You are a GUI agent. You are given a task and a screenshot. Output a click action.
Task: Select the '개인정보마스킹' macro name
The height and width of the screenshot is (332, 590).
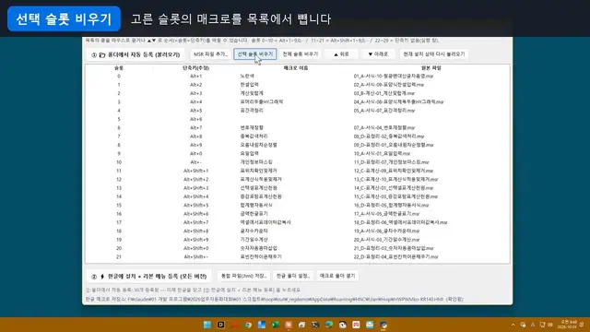(256, 162)
